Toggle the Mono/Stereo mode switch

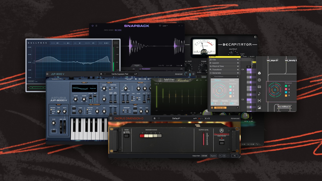pyautogui.click(x=126, y=136)
